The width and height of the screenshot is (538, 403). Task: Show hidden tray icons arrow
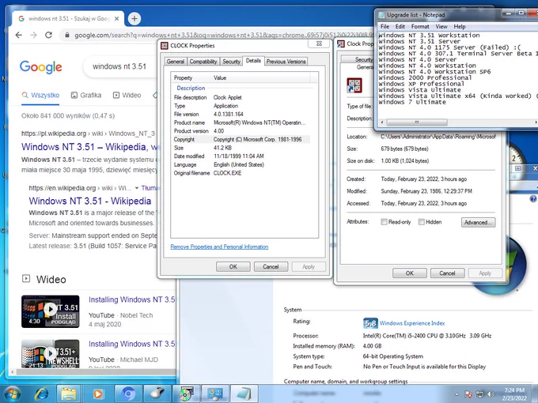(457, 394)
